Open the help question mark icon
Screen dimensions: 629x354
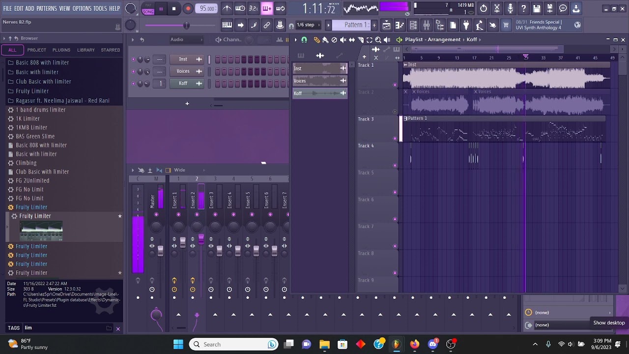point(523,8)
